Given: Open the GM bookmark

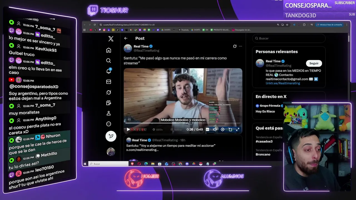Looking at the screenshot, I should (205, 30).
